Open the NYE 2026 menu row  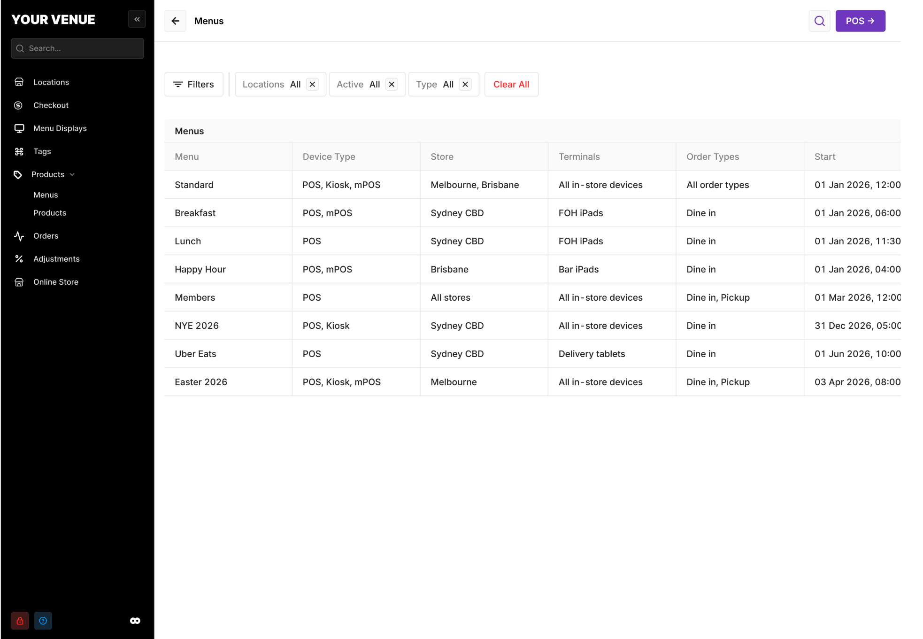pos(532,326)
